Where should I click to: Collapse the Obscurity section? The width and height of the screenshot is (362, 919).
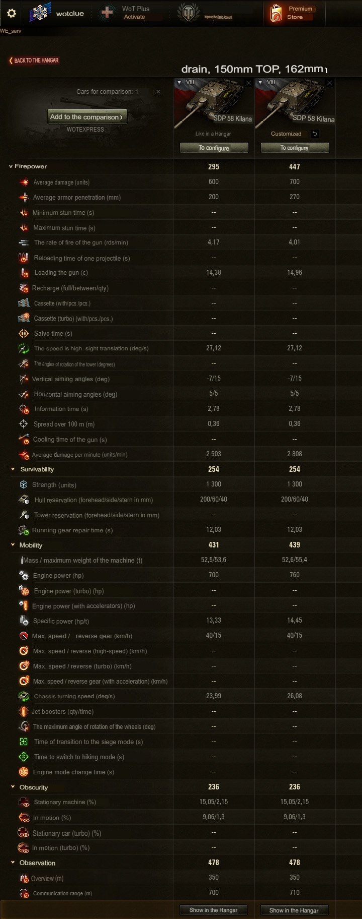click(13, 787)
